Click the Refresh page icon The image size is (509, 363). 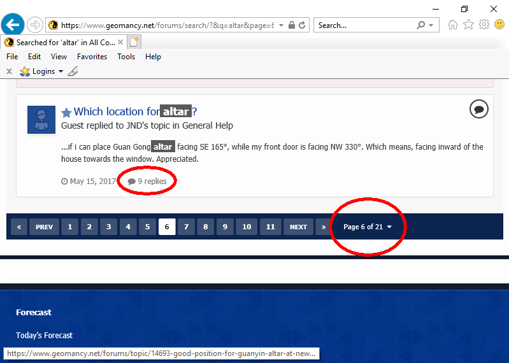(x=302, y=25)
